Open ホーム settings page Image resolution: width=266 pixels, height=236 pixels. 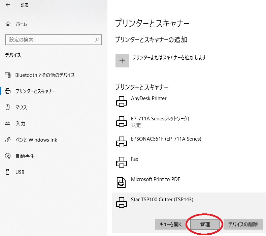tap(21, 24)
